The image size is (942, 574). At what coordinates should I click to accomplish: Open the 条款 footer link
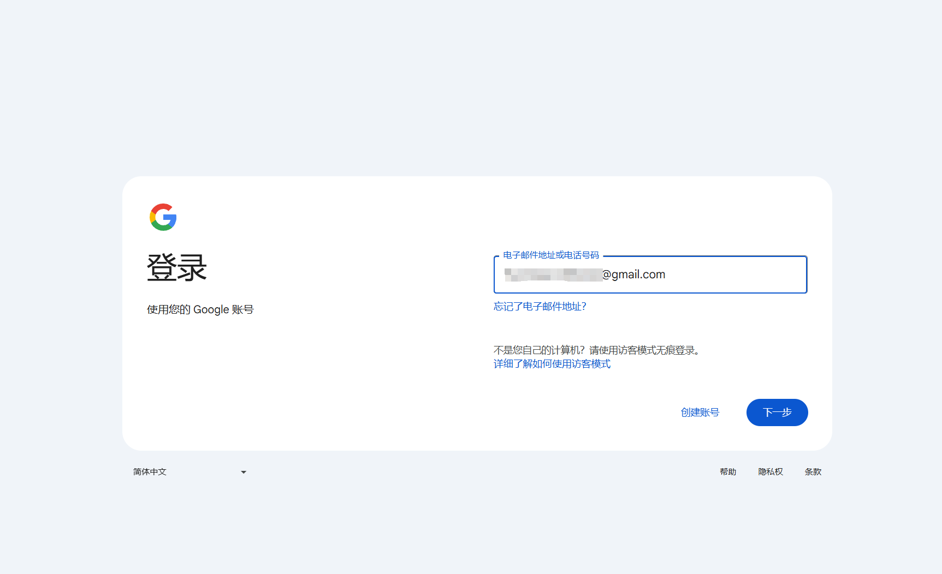point(813,472)
